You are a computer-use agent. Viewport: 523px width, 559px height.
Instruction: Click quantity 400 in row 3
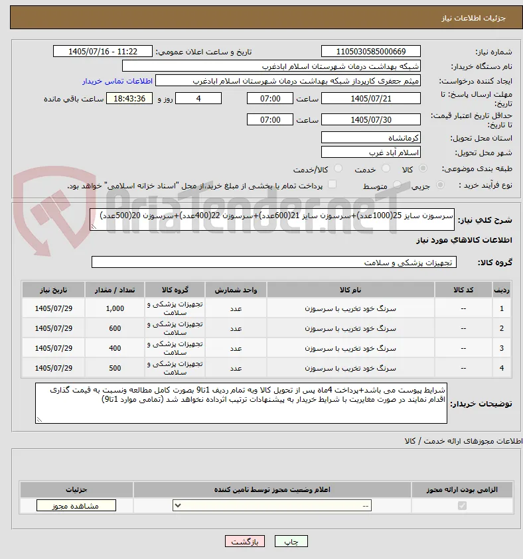click(115, 348)
